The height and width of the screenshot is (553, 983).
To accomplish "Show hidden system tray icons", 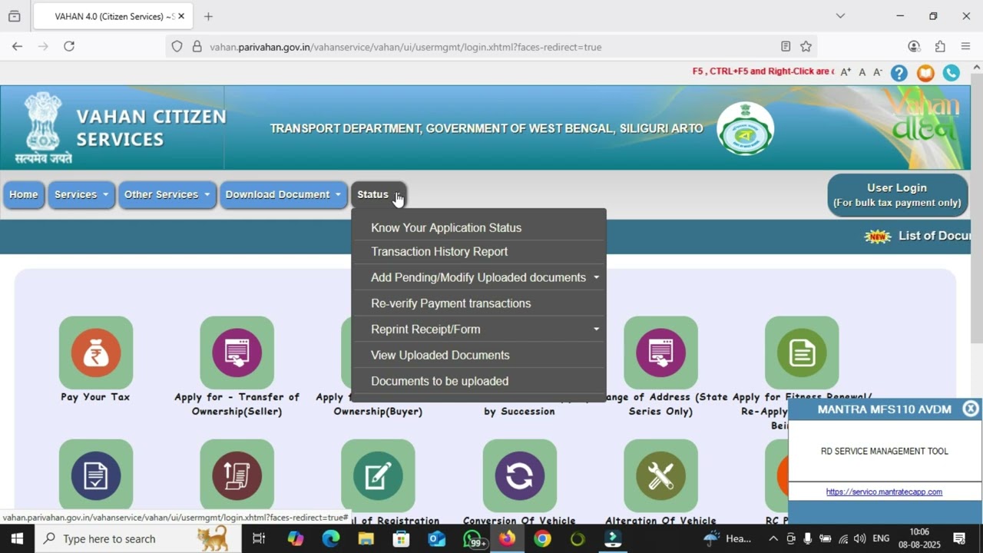I will pyautogui.click(x=773, y=538).
